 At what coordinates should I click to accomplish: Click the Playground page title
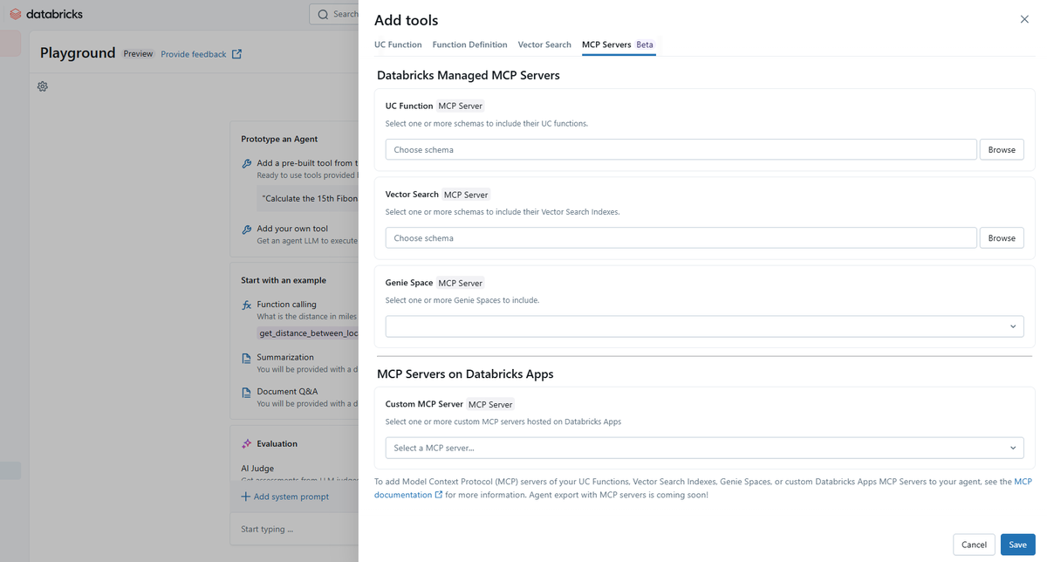pos(78,53)
